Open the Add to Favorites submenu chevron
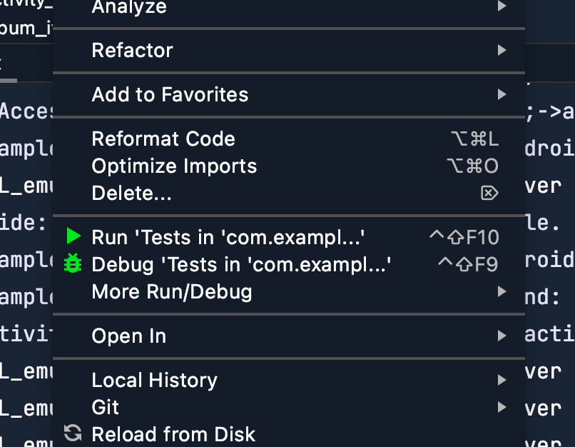The image size is (575, 447). pyautogui.click(x=502, y=94)
